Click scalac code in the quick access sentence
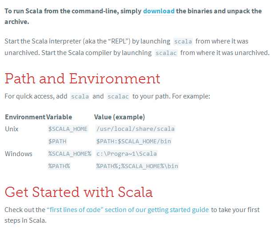The image size is (279, 228). click(x=118, y=97)
